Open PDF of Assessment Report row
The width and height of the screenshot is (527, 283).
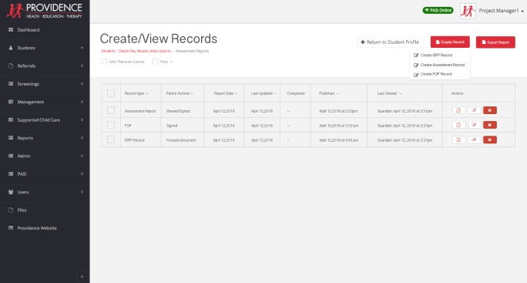[458, 110]
